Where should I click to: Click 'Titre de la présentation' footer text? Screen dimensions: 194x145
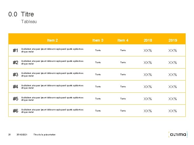click(x=44, y=135)
